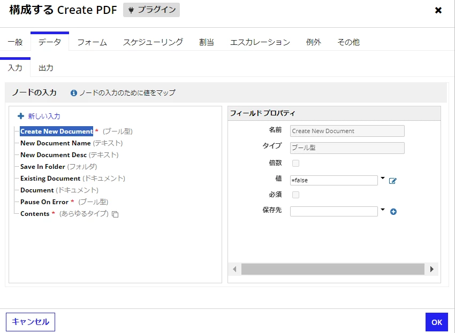Switch to the 出力 sub-tab
This screenshot has height=333, width=455.
[x=46, y=68]
